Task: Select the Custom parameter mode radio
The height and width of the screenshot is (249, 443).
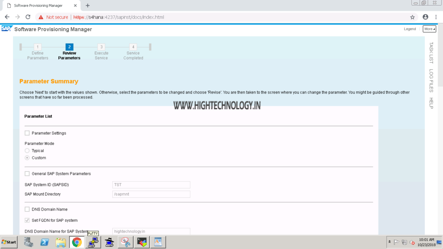Action: [27, 158]
